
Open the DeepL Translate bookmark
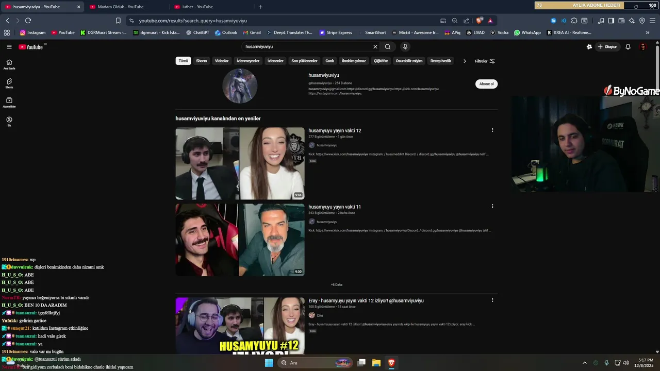point(289,32)
